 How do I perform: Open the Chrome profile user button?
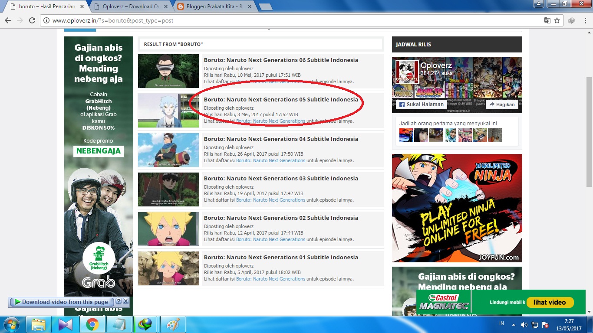tap(538, 4)
